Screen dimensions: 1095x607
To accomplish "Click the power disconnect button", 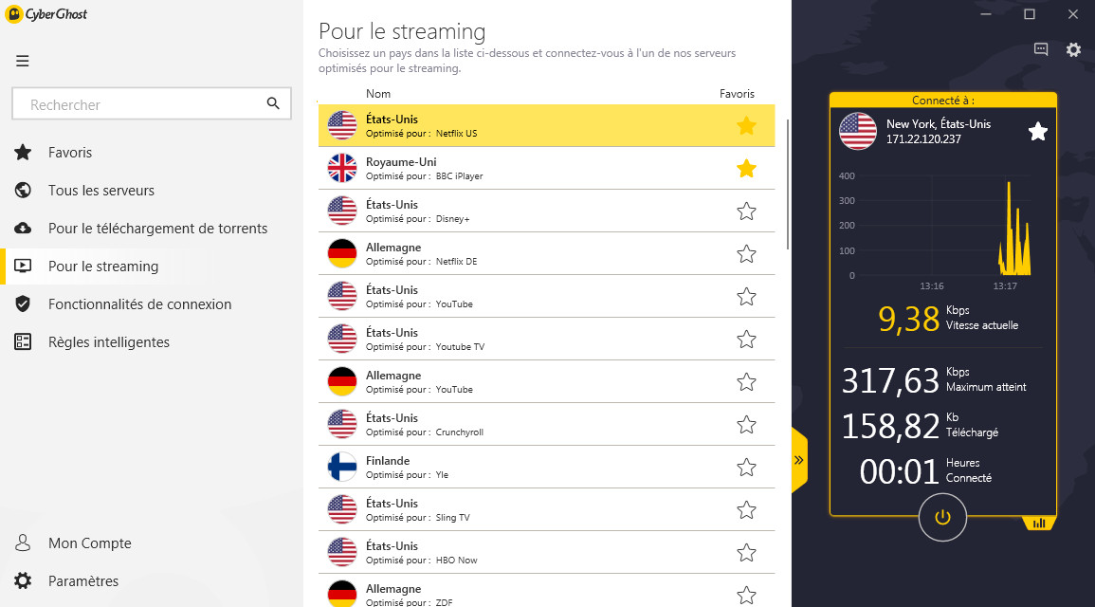I will [x=942, y=518].
